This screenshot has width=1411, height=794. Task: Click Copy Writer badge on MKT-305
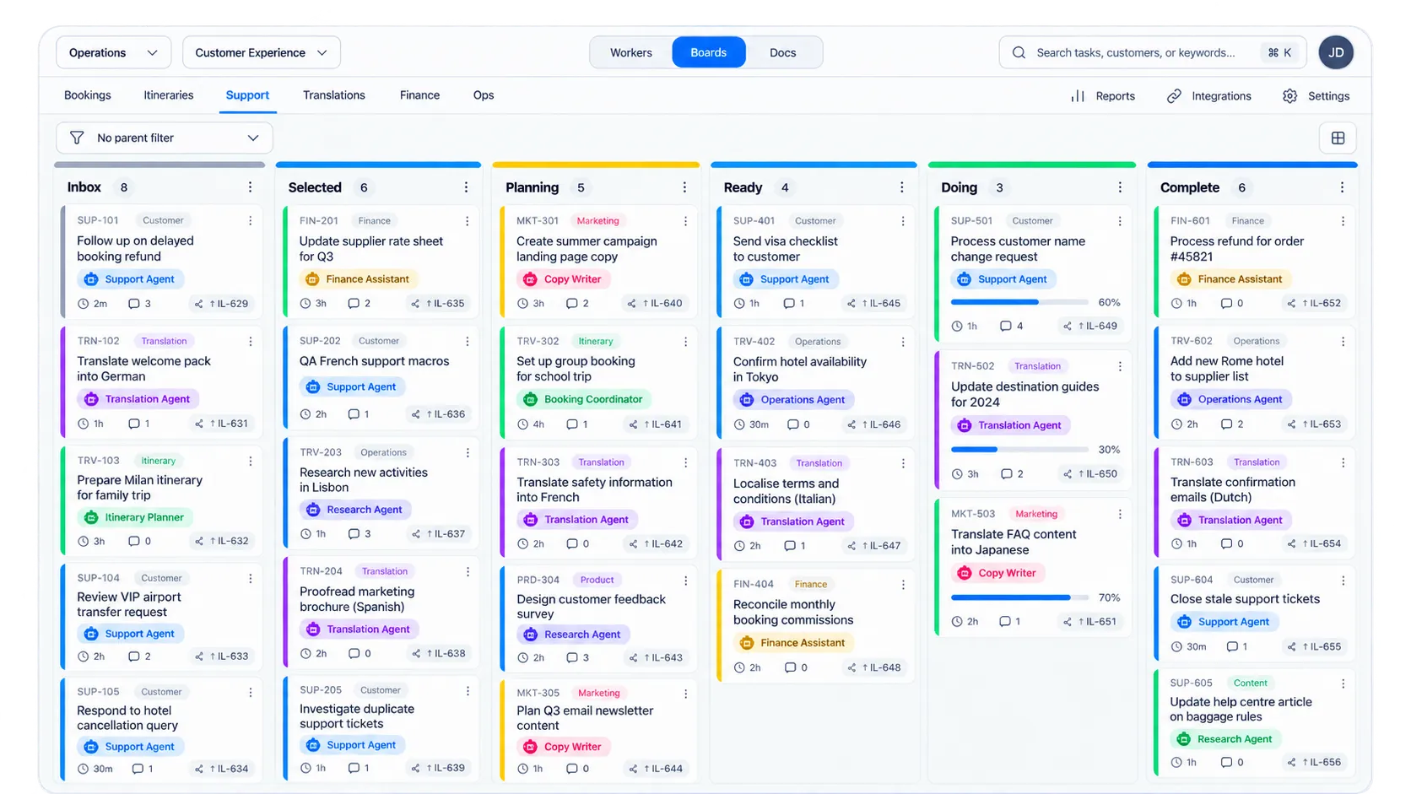[x=563, y=747]
